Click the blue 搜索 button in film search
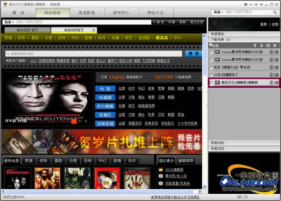 tap(193, 54)
